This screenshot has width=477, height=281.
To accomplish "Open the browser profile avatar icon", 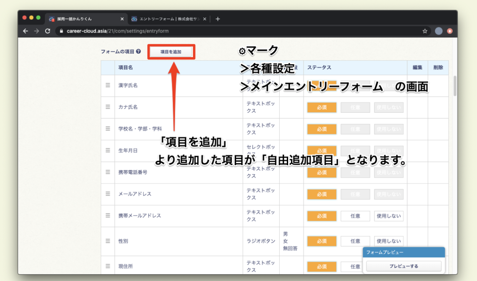I will tap(439, 31).
